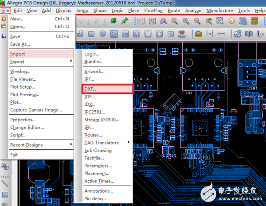Select the Shape Select arrow tool
Viewport: 266px width, 206px height.
click(114, 34)
